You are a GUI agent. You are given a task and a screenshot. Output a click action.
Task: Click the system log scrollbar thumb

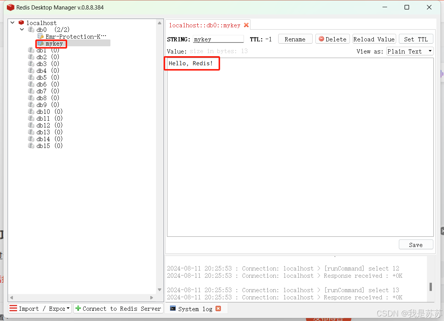(x=430, y=287)
